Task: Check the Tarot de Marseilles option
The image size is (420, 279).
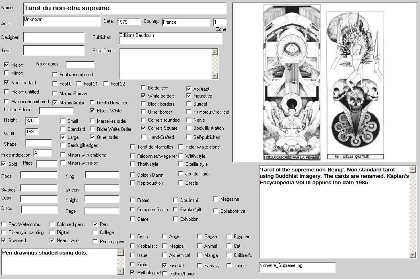Action: pos(132,147)
